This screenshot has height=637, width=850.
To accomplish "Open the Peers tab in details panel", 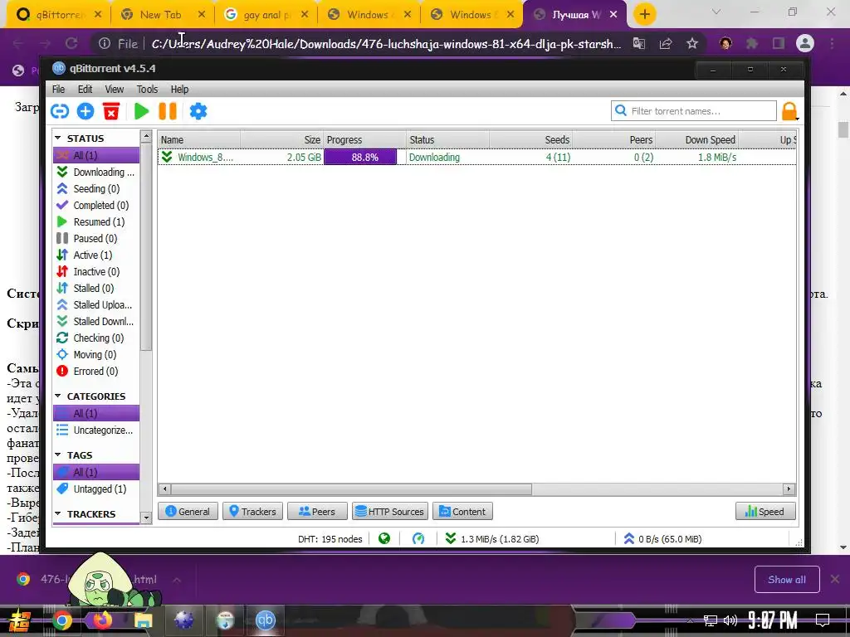I will click(x=317, y=511).
